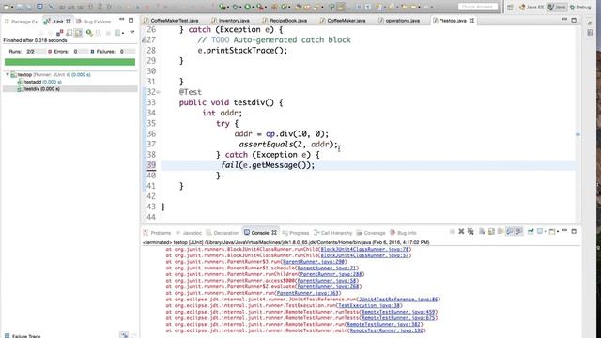601x338 pixels.
Task: Collapse the testop tree node
Action: pos(8,75)
